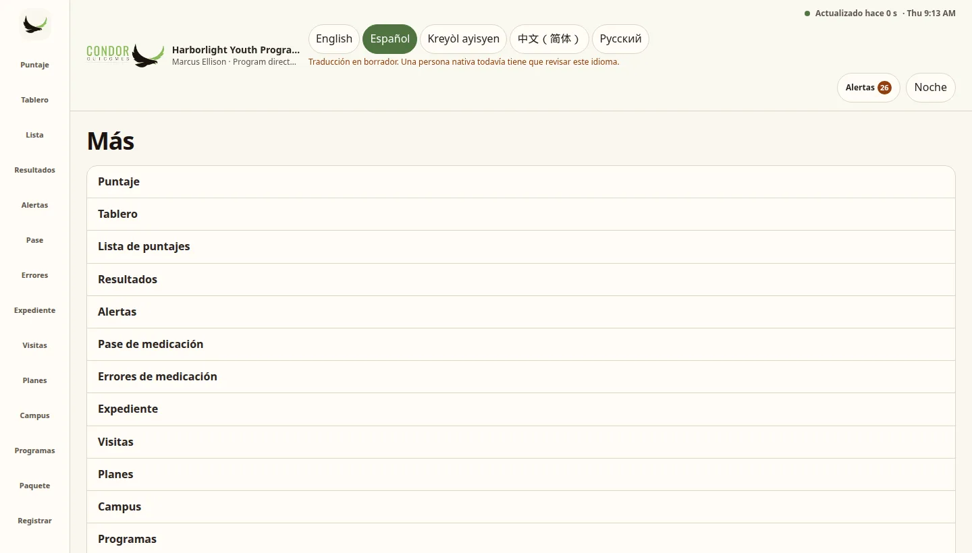Click the Condor Outcomes logo
Image resolution: width=972 pixels, height=553 pixels.
click(x=126, y=55)
